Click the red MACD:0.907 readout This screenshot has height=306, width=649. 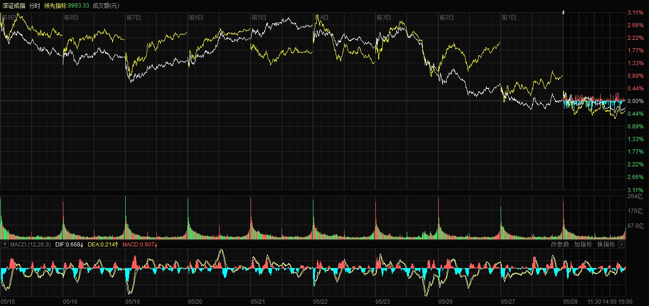[140, 245]
